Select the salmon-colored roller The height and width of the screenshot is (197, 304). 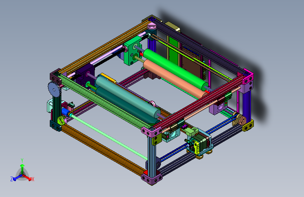point(174,78)
